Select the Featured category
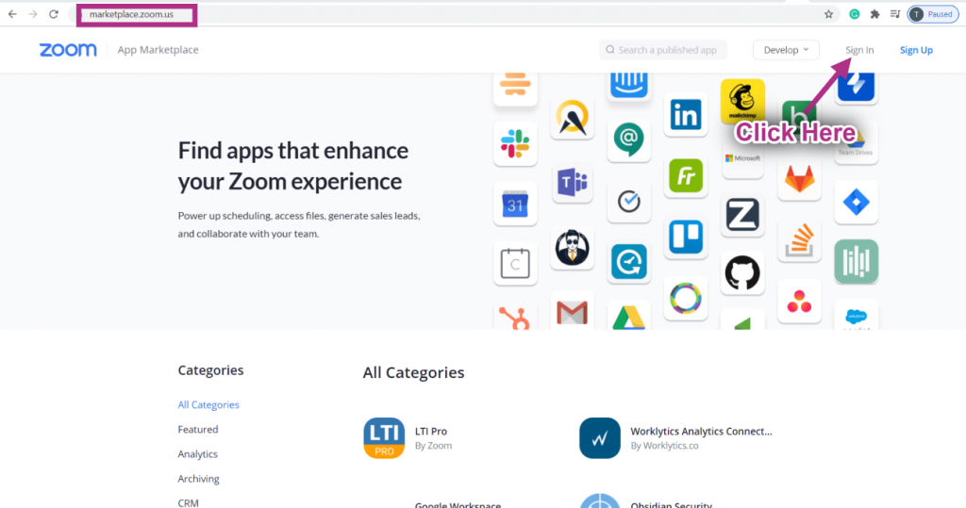Image resolution: width=966 pixels, height=508 pixels. tap(198, 429)
